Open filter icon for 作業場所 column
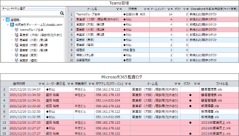 click(90, 84)
